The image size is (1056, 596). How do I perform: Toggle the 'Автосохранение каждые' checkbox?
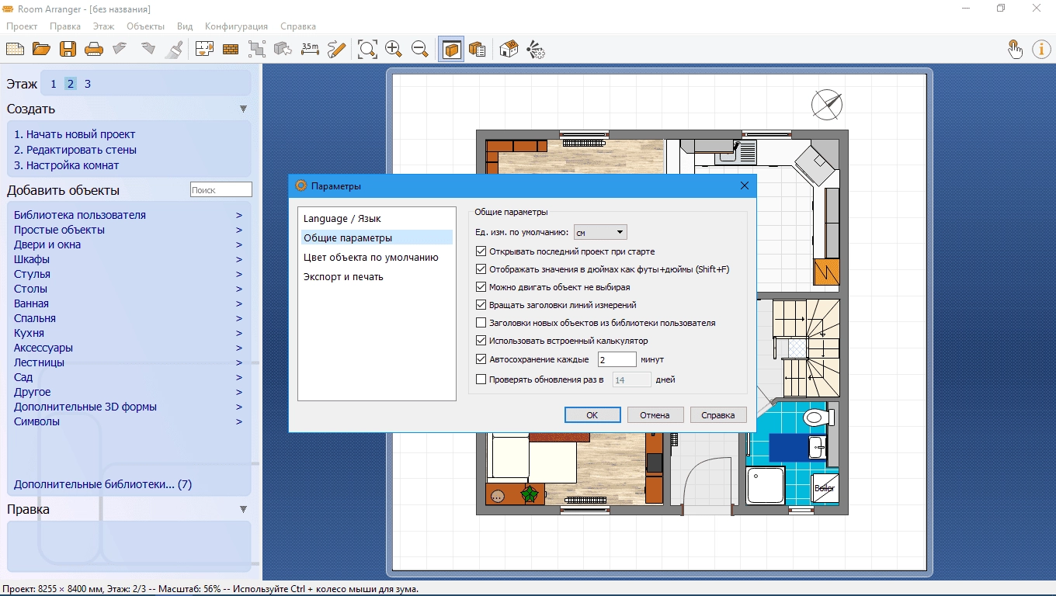[x=481, y=359]
